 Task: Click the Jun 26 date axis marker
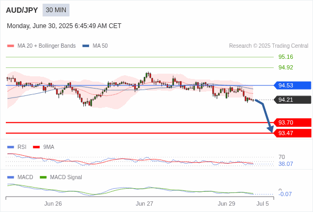[53, 204]
